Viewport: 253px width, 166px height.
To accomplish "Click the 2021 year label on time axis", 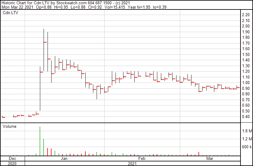I will coord(132,164).
